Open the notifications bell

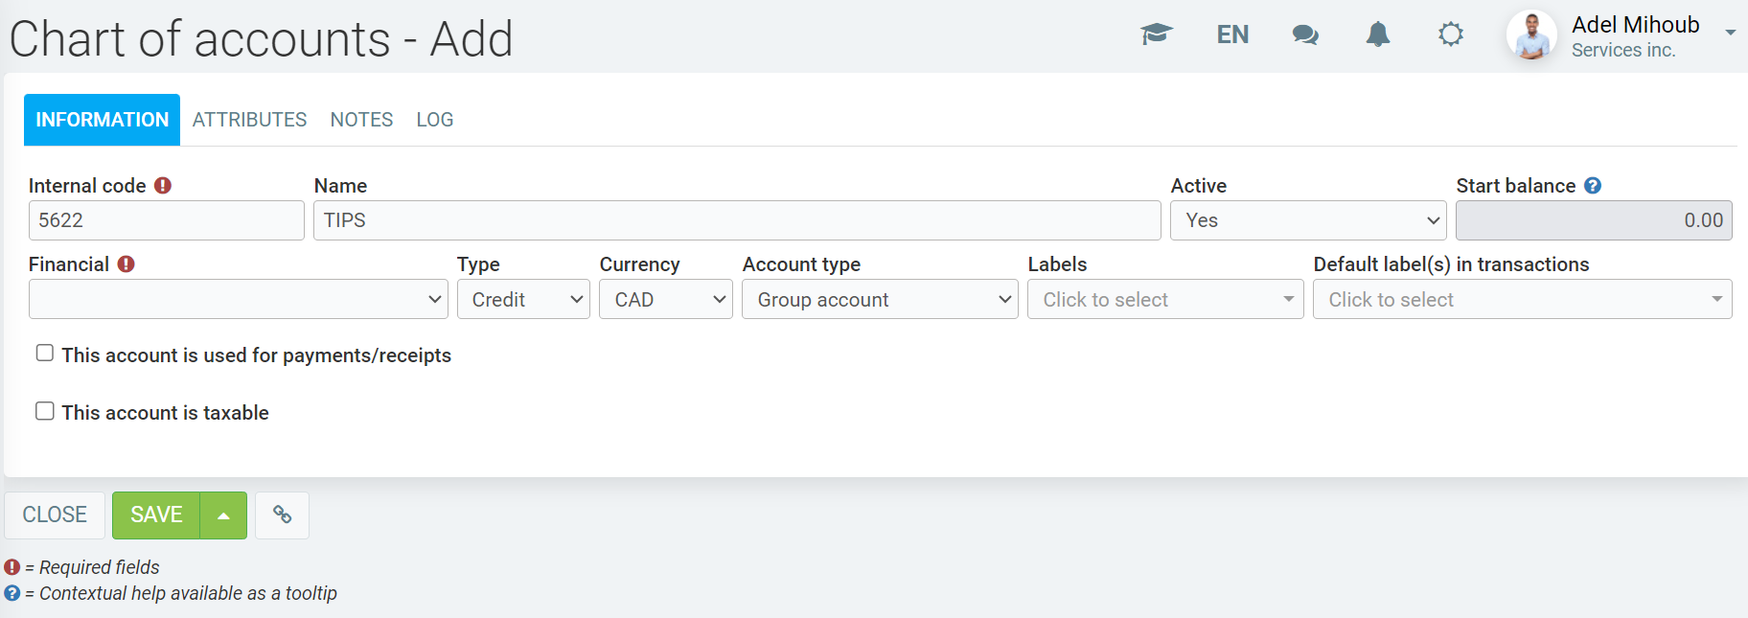click(1377, 35)
